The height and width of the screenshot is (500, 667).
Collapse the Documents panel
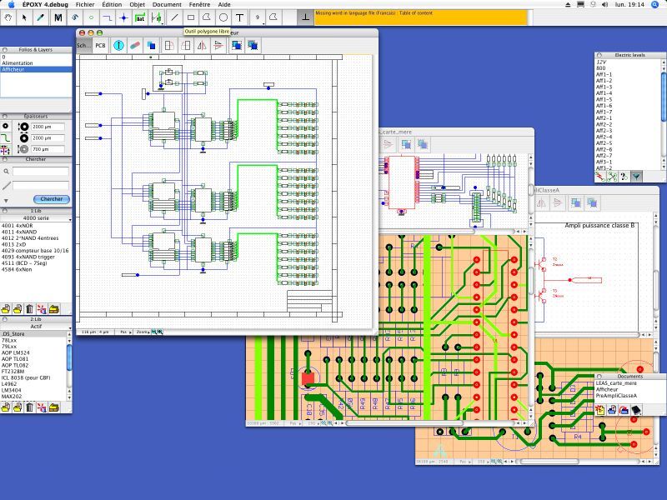click(599, 377)
